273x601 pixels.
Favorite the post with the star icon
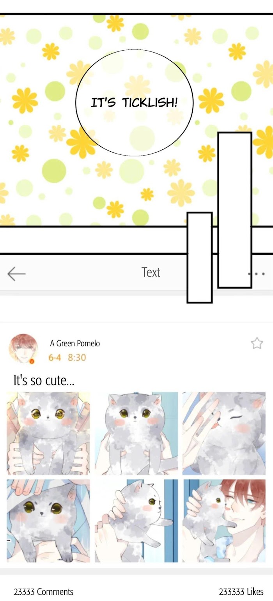(257, 343)
